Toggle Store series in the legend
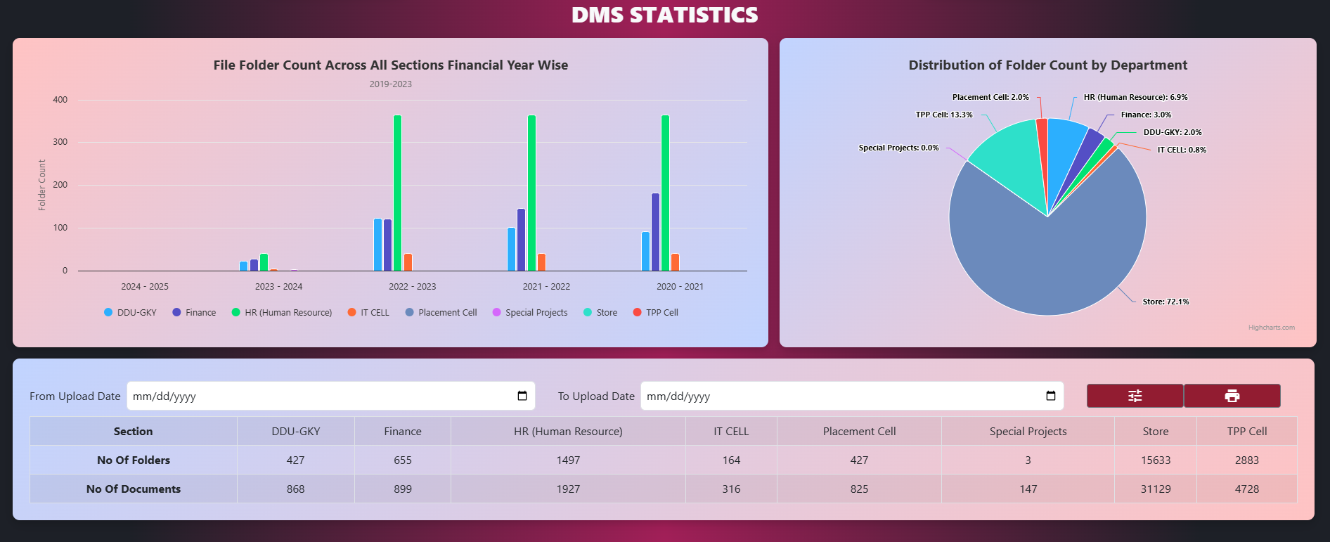 pyautogui.click(x=600, y=313)
